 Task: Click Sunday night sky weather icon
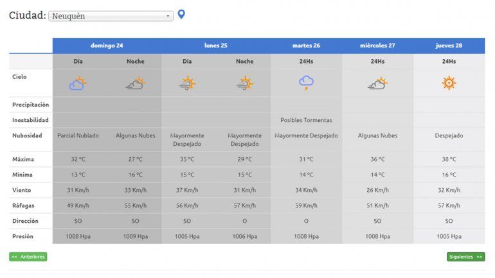pos(135,83)
